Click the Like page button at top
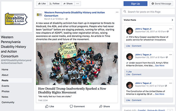 pyautogui.click(x=42, y=3)
